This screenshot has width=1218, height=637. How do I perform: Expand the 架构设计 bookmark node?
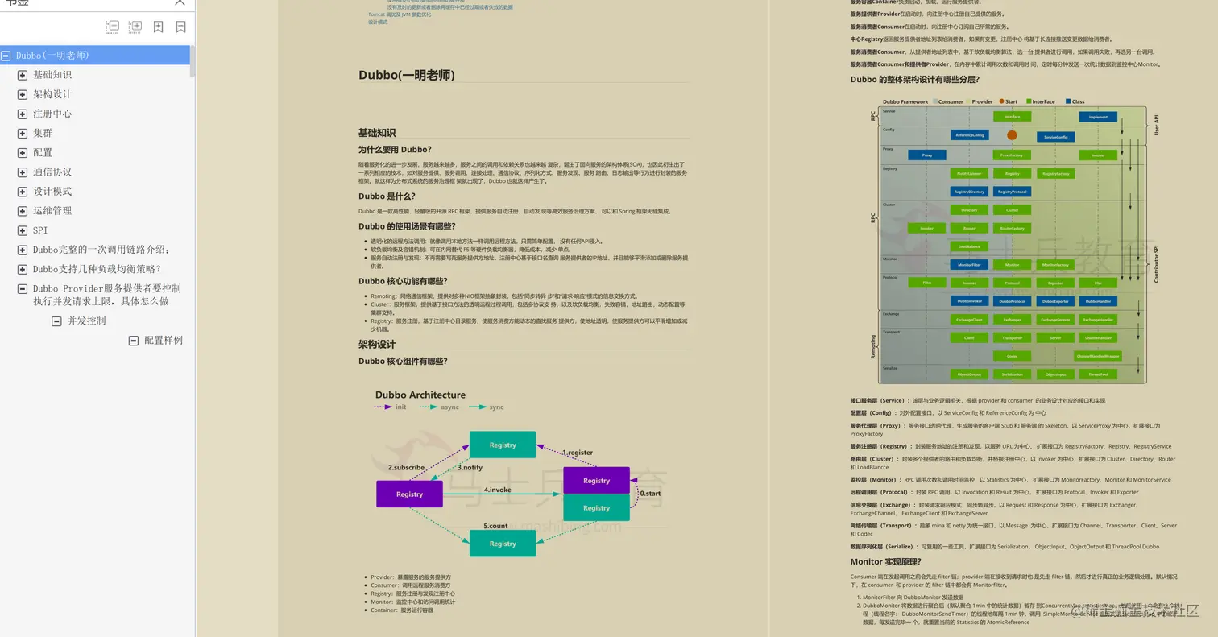click(23, 94)
